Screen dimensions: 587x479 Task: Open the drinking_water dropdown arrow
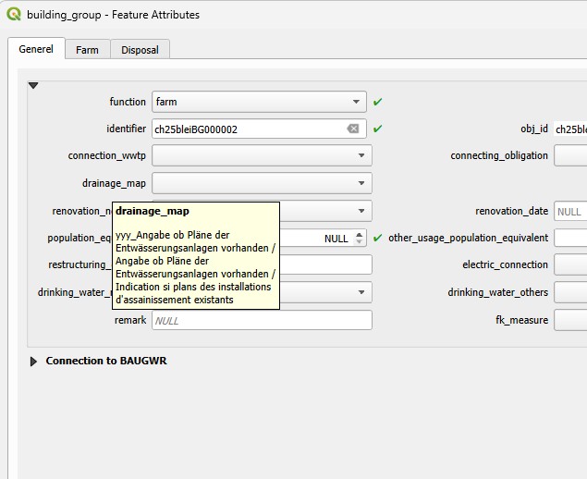pos(361,292)
